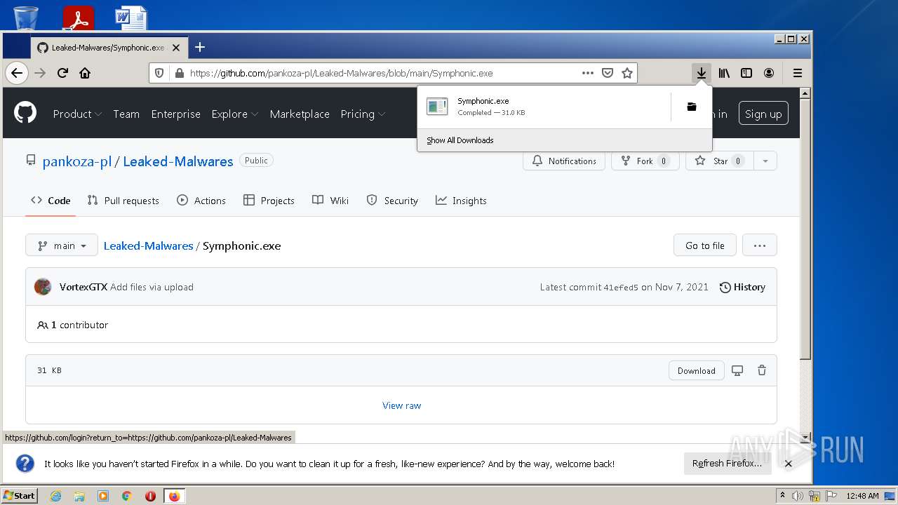Expand the Product menu

click(x=77, y=114)
